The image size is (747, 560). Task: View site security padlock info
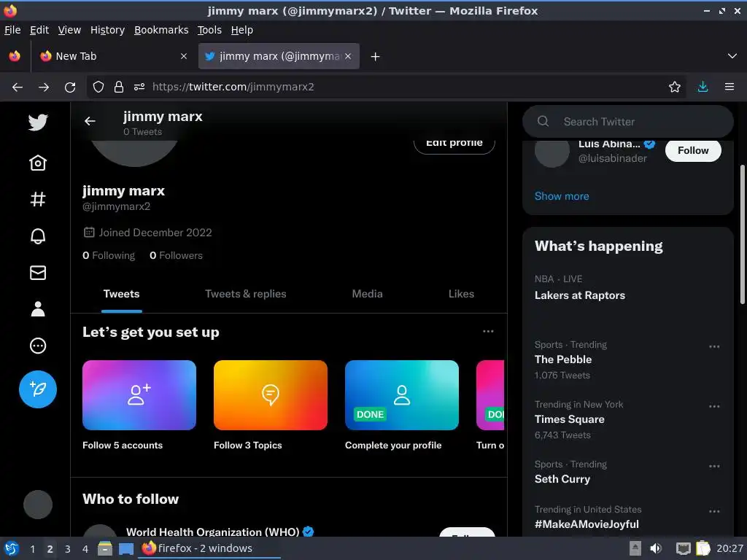coord(119,87)
